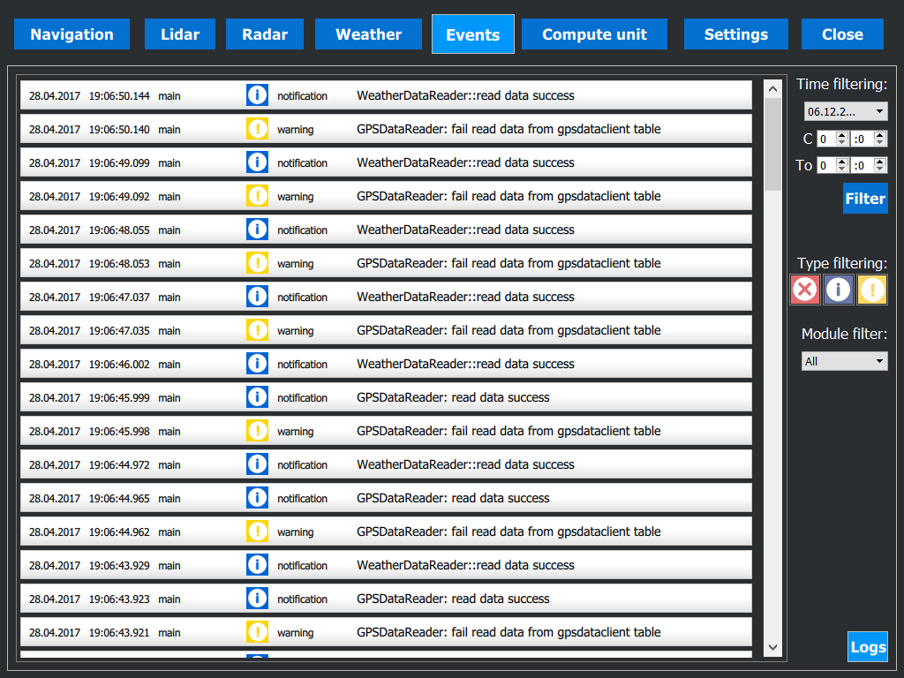The image size is (904, 678).
Task: Click the 19:06:45.998 timestamp
Action: pyautogui.click(x=119, y=432)
